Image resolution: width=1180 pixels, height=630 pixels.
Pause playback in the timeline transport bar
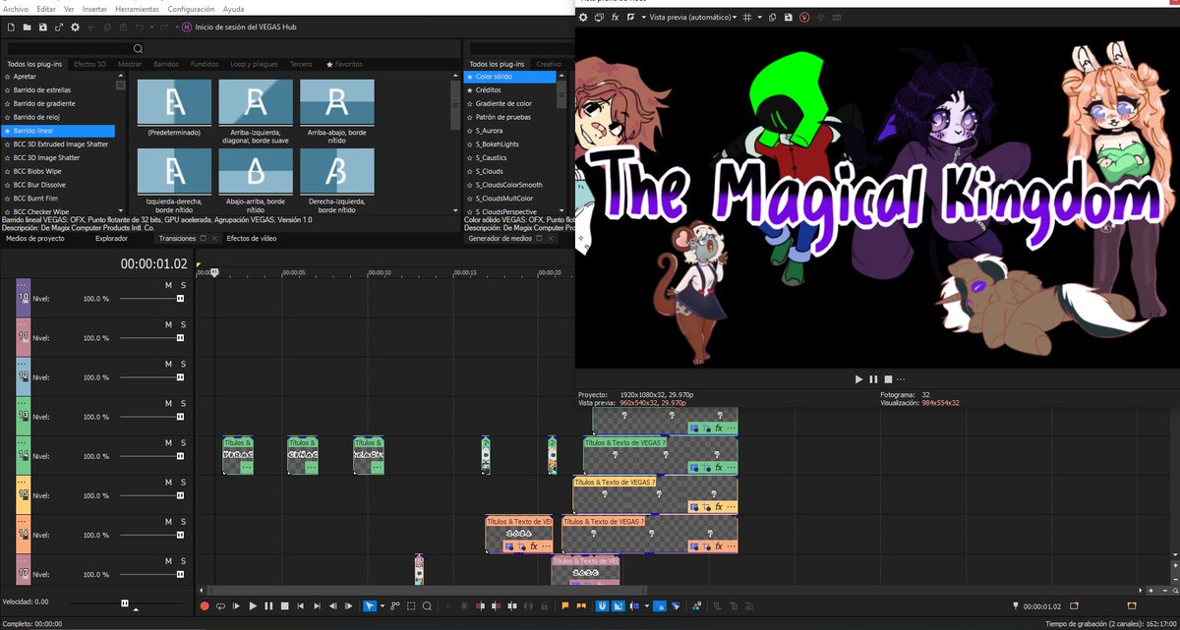click(268, 606)
